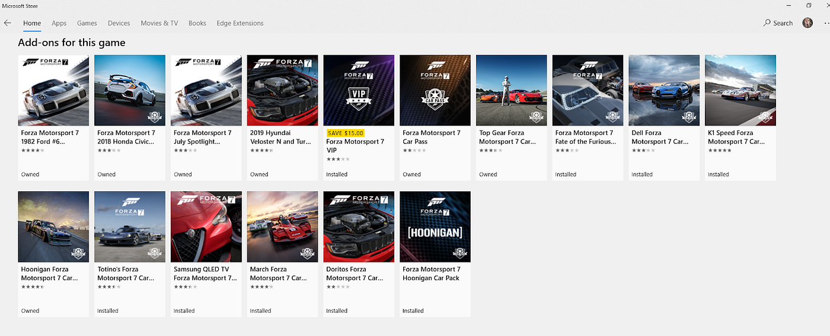Viewport: 830px width, 336px height.
Task: Open the Games tab
Action: point(87,23)
